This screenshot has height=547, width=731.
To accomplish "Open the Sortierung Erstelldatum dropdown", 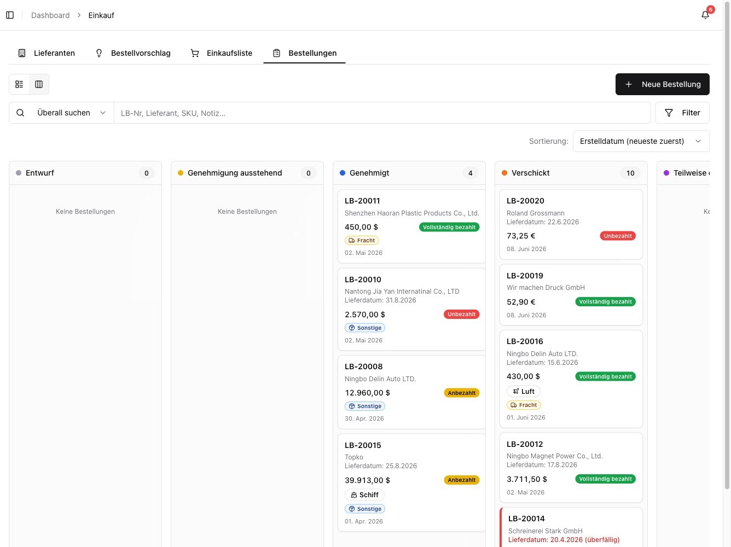I will pyautogui.click(x=641, y=141).
